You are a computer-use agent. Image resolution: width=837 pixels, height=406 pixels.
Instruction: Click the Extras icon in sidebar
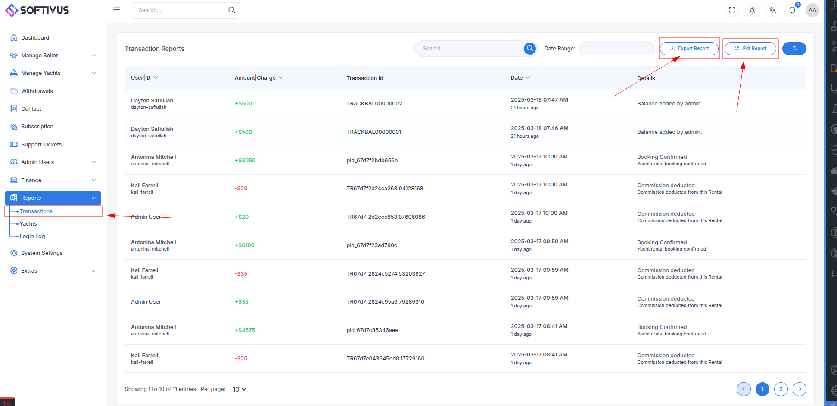[14, 270]
